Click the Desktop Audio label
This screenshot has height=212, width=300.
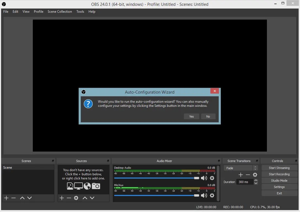(122, 168)
